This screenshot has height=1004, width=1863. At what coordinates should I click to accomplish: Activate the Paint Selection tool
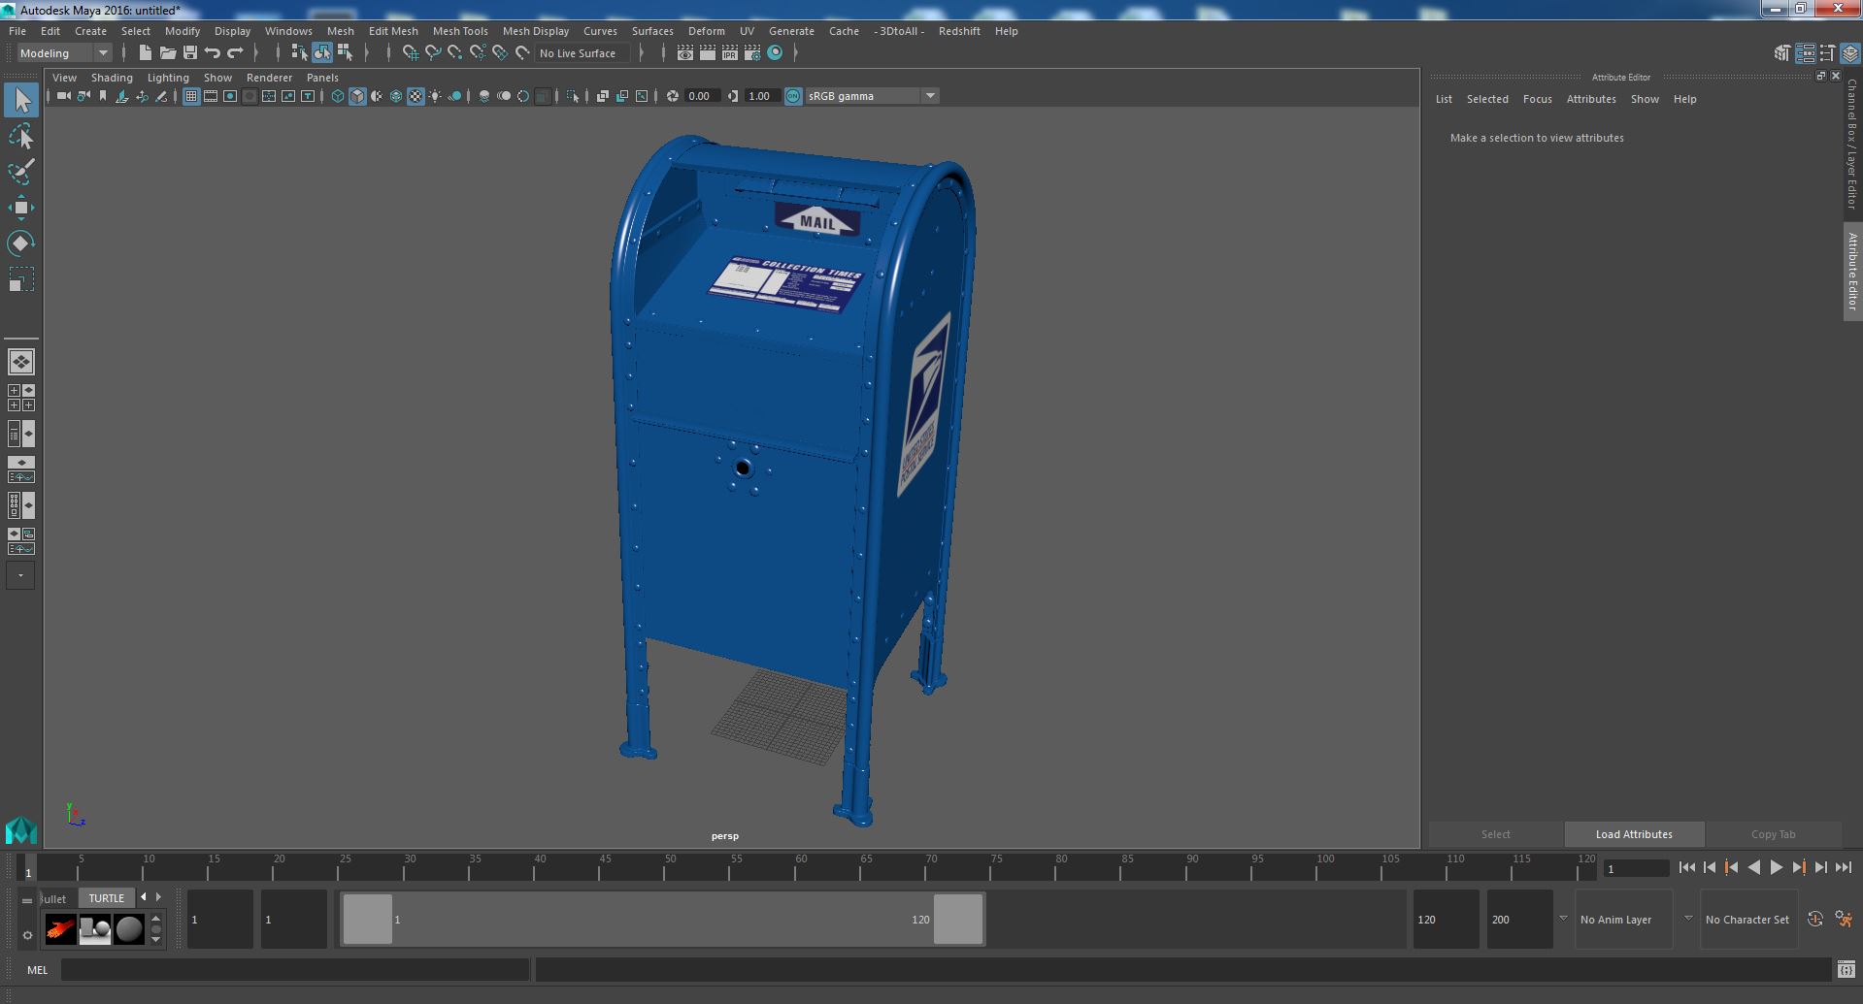click(x=21, y=172)
